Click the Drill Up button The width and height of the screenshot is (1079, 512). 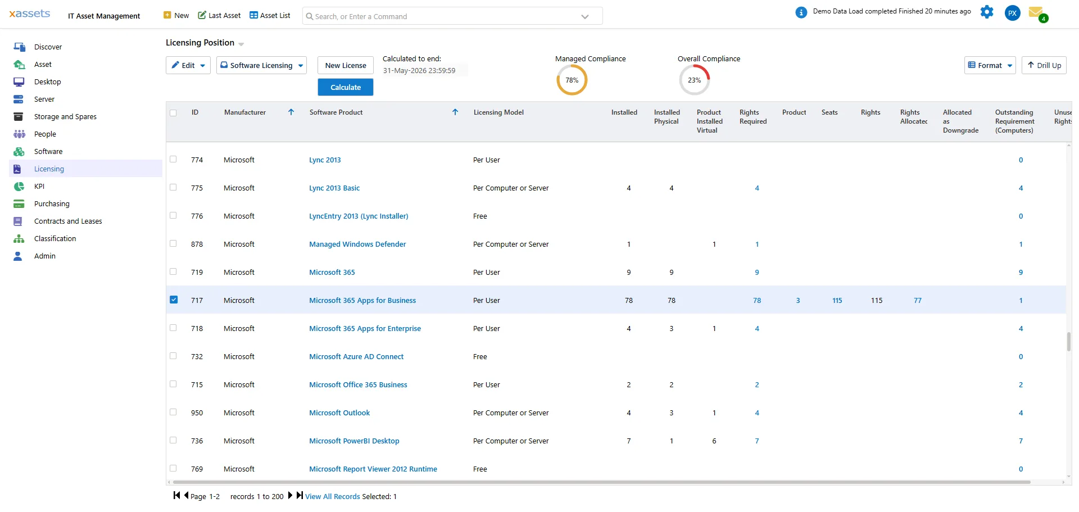1044,65
